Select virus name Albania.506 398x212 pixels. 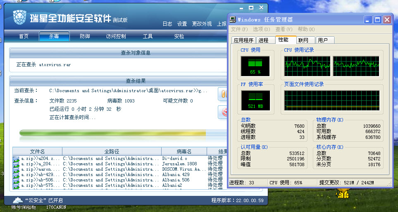[176, 180]
